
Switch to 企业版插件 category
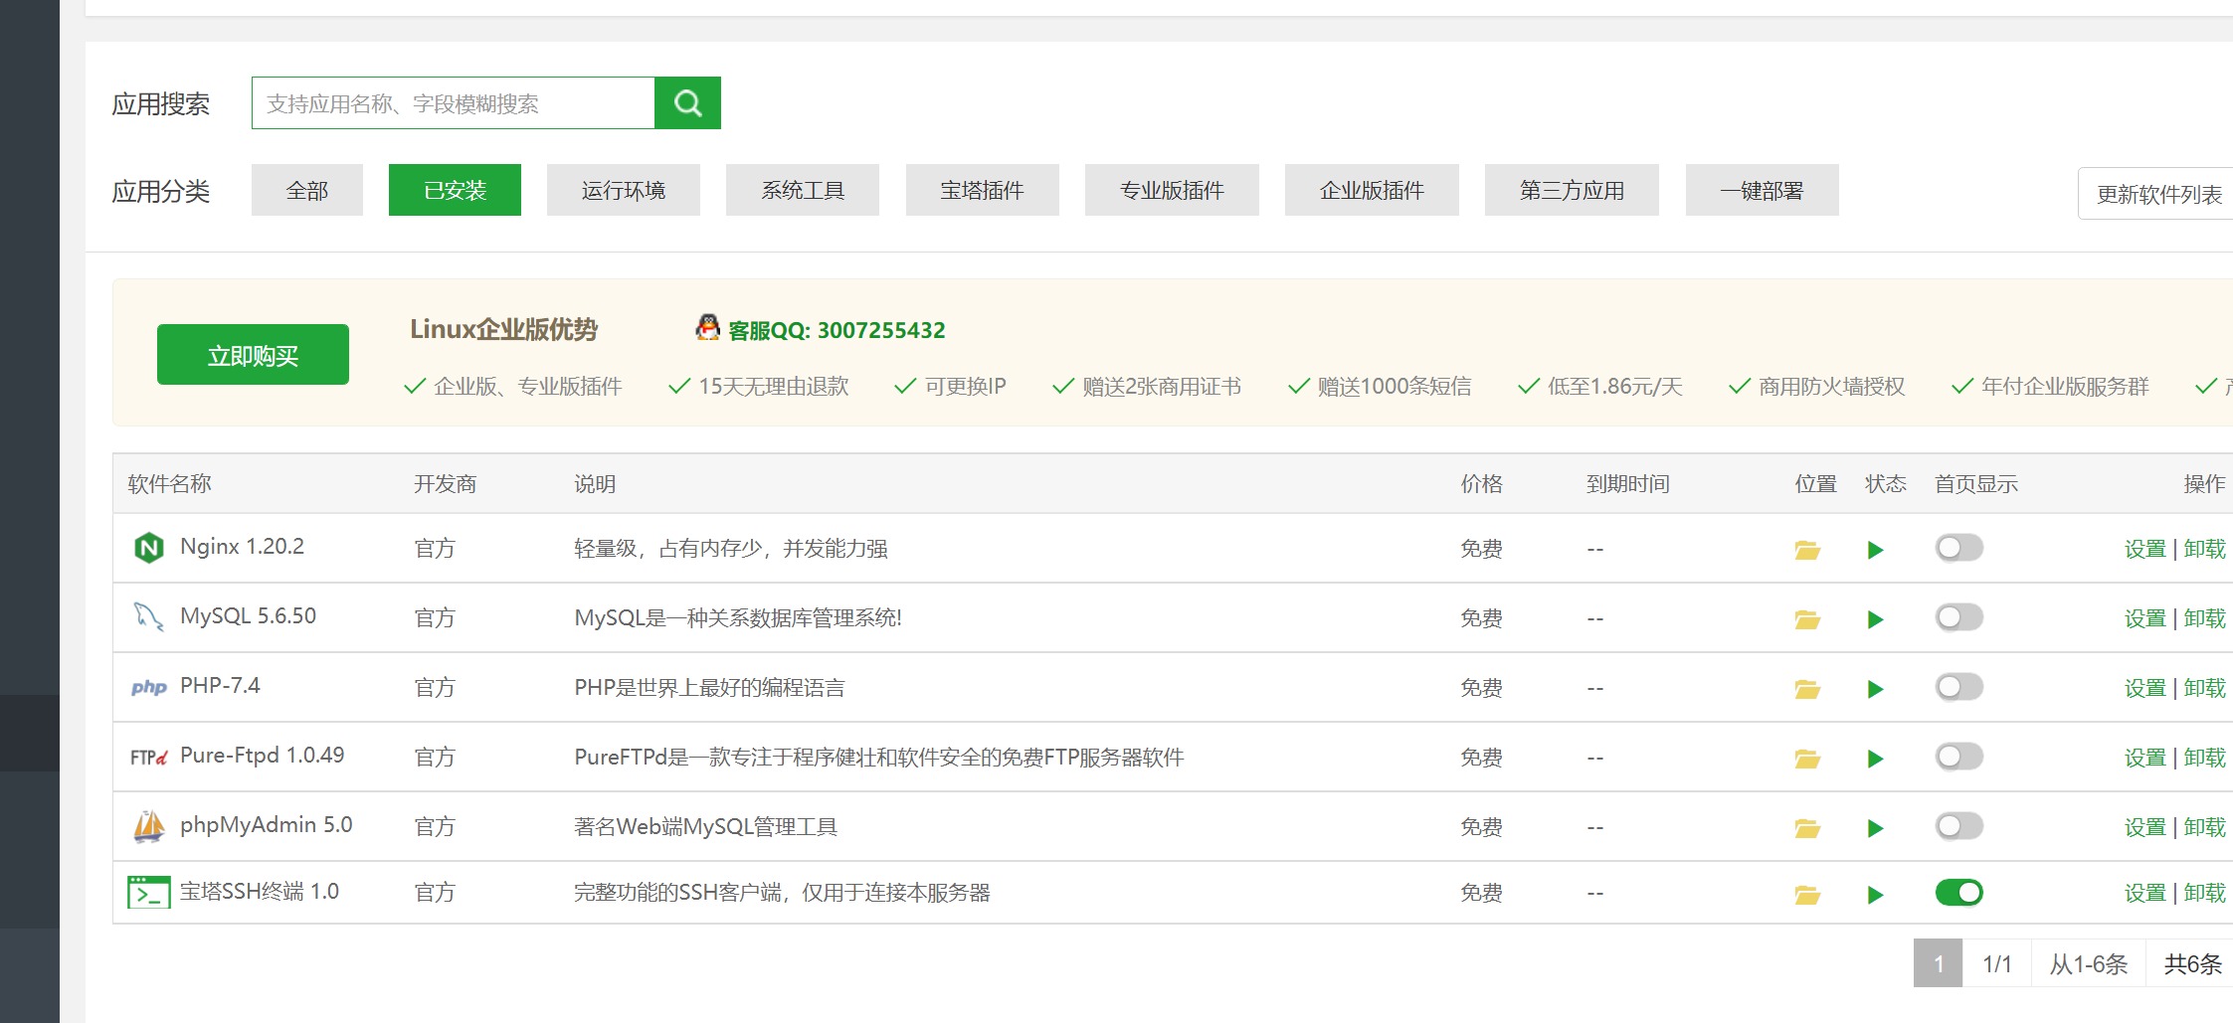[1372, 190]
